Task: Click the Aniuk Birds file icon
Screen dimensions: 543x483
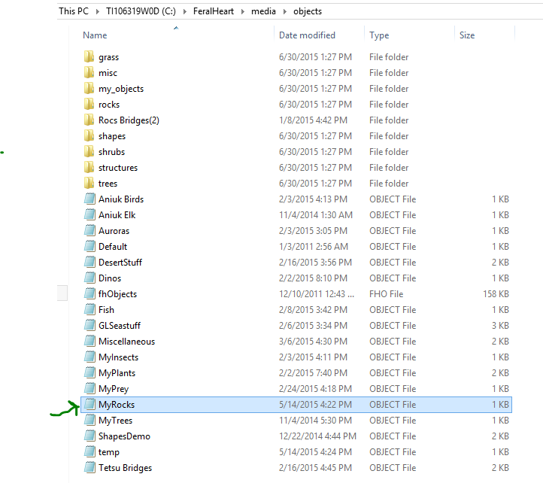Action: 89,199
